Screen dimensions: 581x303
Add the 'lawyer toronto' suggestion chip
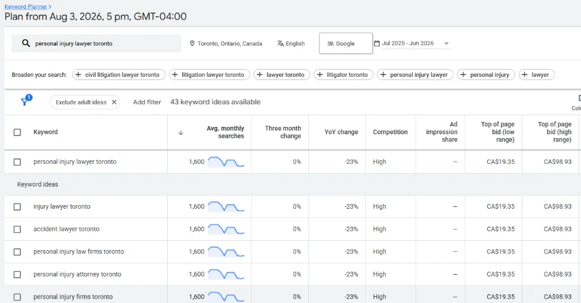click(282, 75)
